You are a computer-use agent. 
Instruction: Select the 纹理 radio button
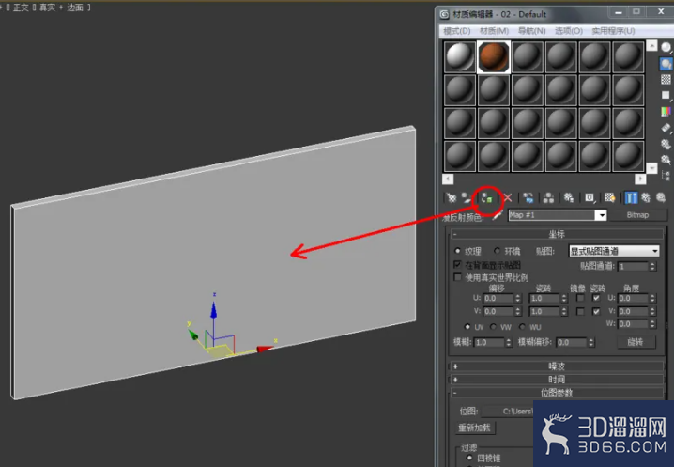457,251
